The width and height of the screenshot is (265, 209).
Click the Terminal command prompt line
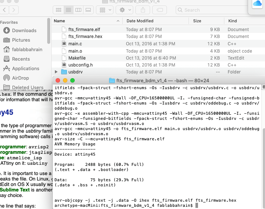pyautogui.click(x=126, y=205)
